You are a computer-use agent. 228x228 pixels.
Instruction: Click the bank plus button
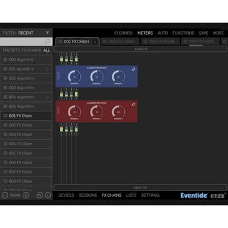(x=26, y=195)
